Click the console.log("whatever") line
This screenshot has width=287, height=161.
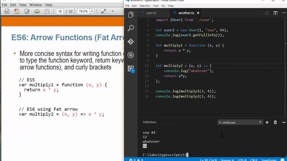tap(188, 71)
